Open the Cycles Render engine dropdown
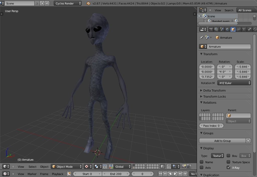257x177 pixels. pos(68,4)
